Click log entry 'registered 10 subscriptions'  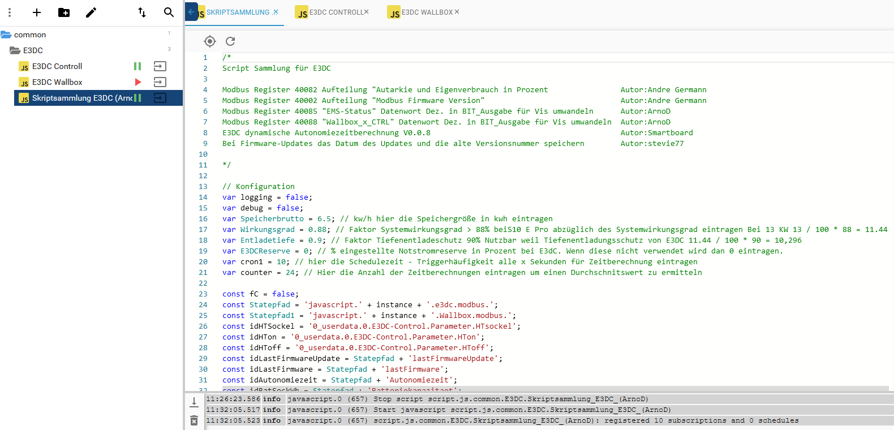tap(549, 420)
